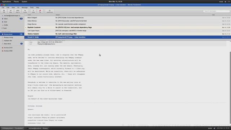Viewport: 231px width, 130px height.
Task: Open Carl Eugen Hoyos' colorspace patch message
Action: point(127,31)
